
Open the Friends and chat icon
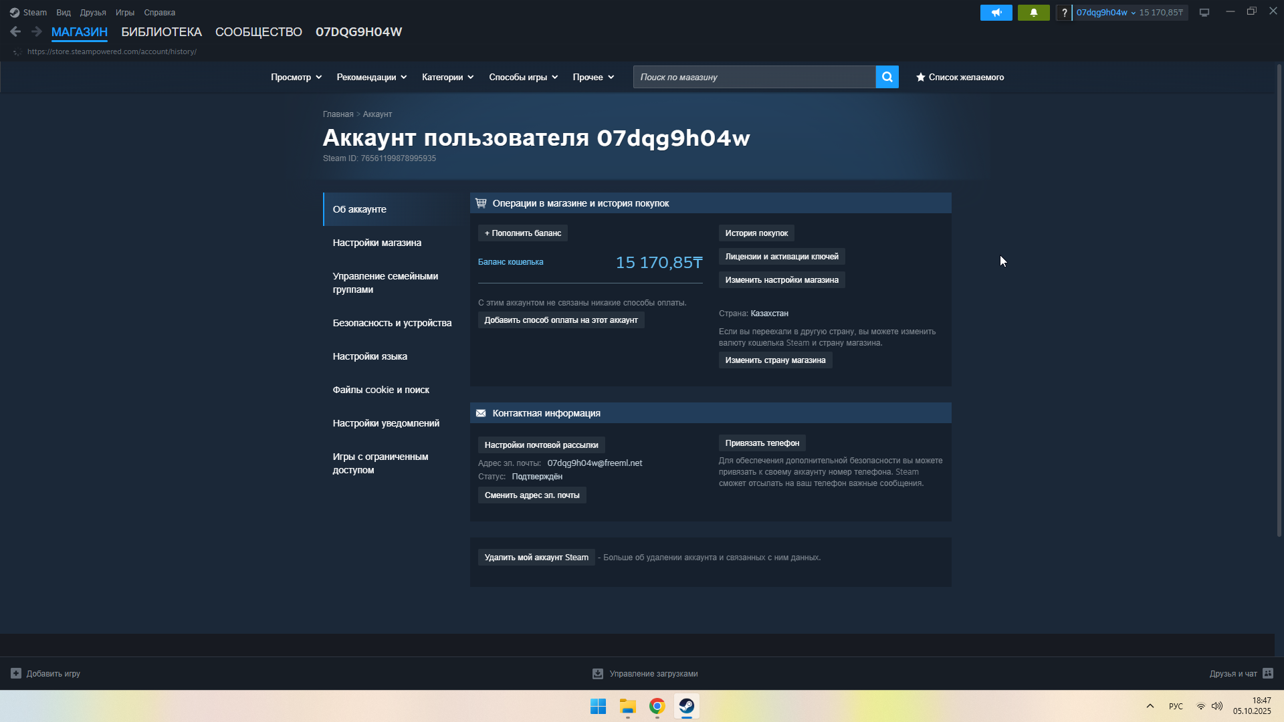coord(1268,673)
